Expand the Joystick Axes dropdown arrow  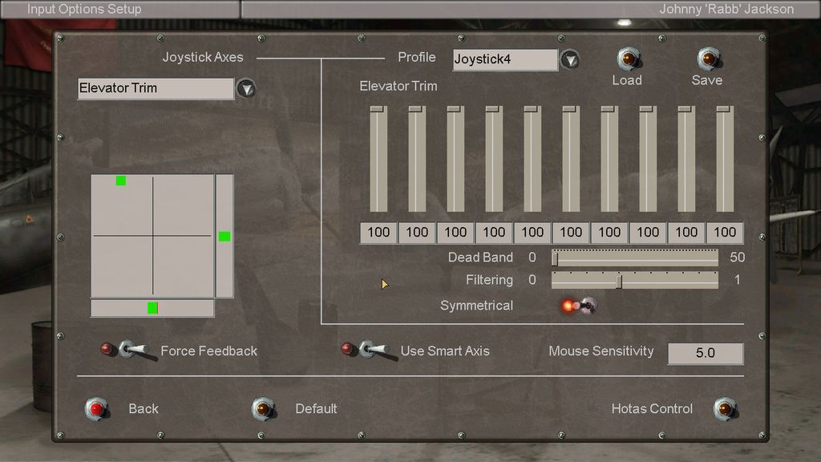pos(246,88)
